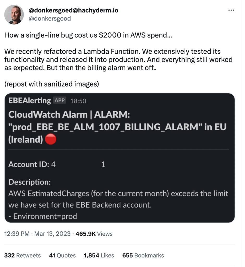245x267 pixels.
Task: View the 465.9K Views analytics
Action: tap(94, 234)
